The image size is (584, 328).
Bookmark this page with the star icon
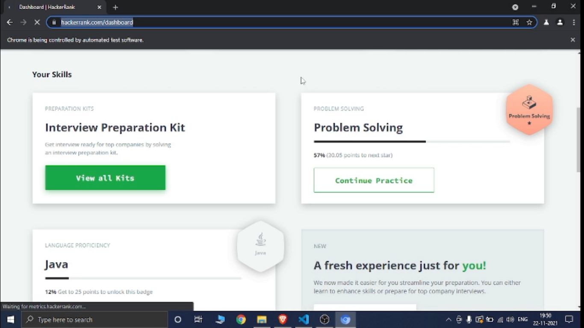pos(529,22)
